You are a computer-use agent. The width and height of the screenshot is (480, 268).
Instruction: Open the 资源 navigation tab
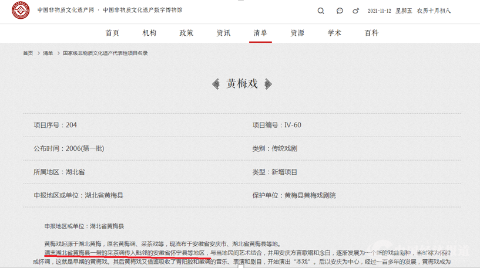(x=297, y=33)
